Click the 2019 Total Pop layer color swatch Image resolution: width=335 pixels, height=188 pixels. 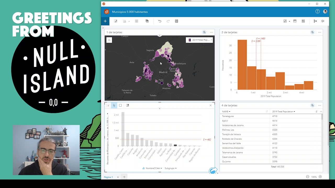pos(190,40)
